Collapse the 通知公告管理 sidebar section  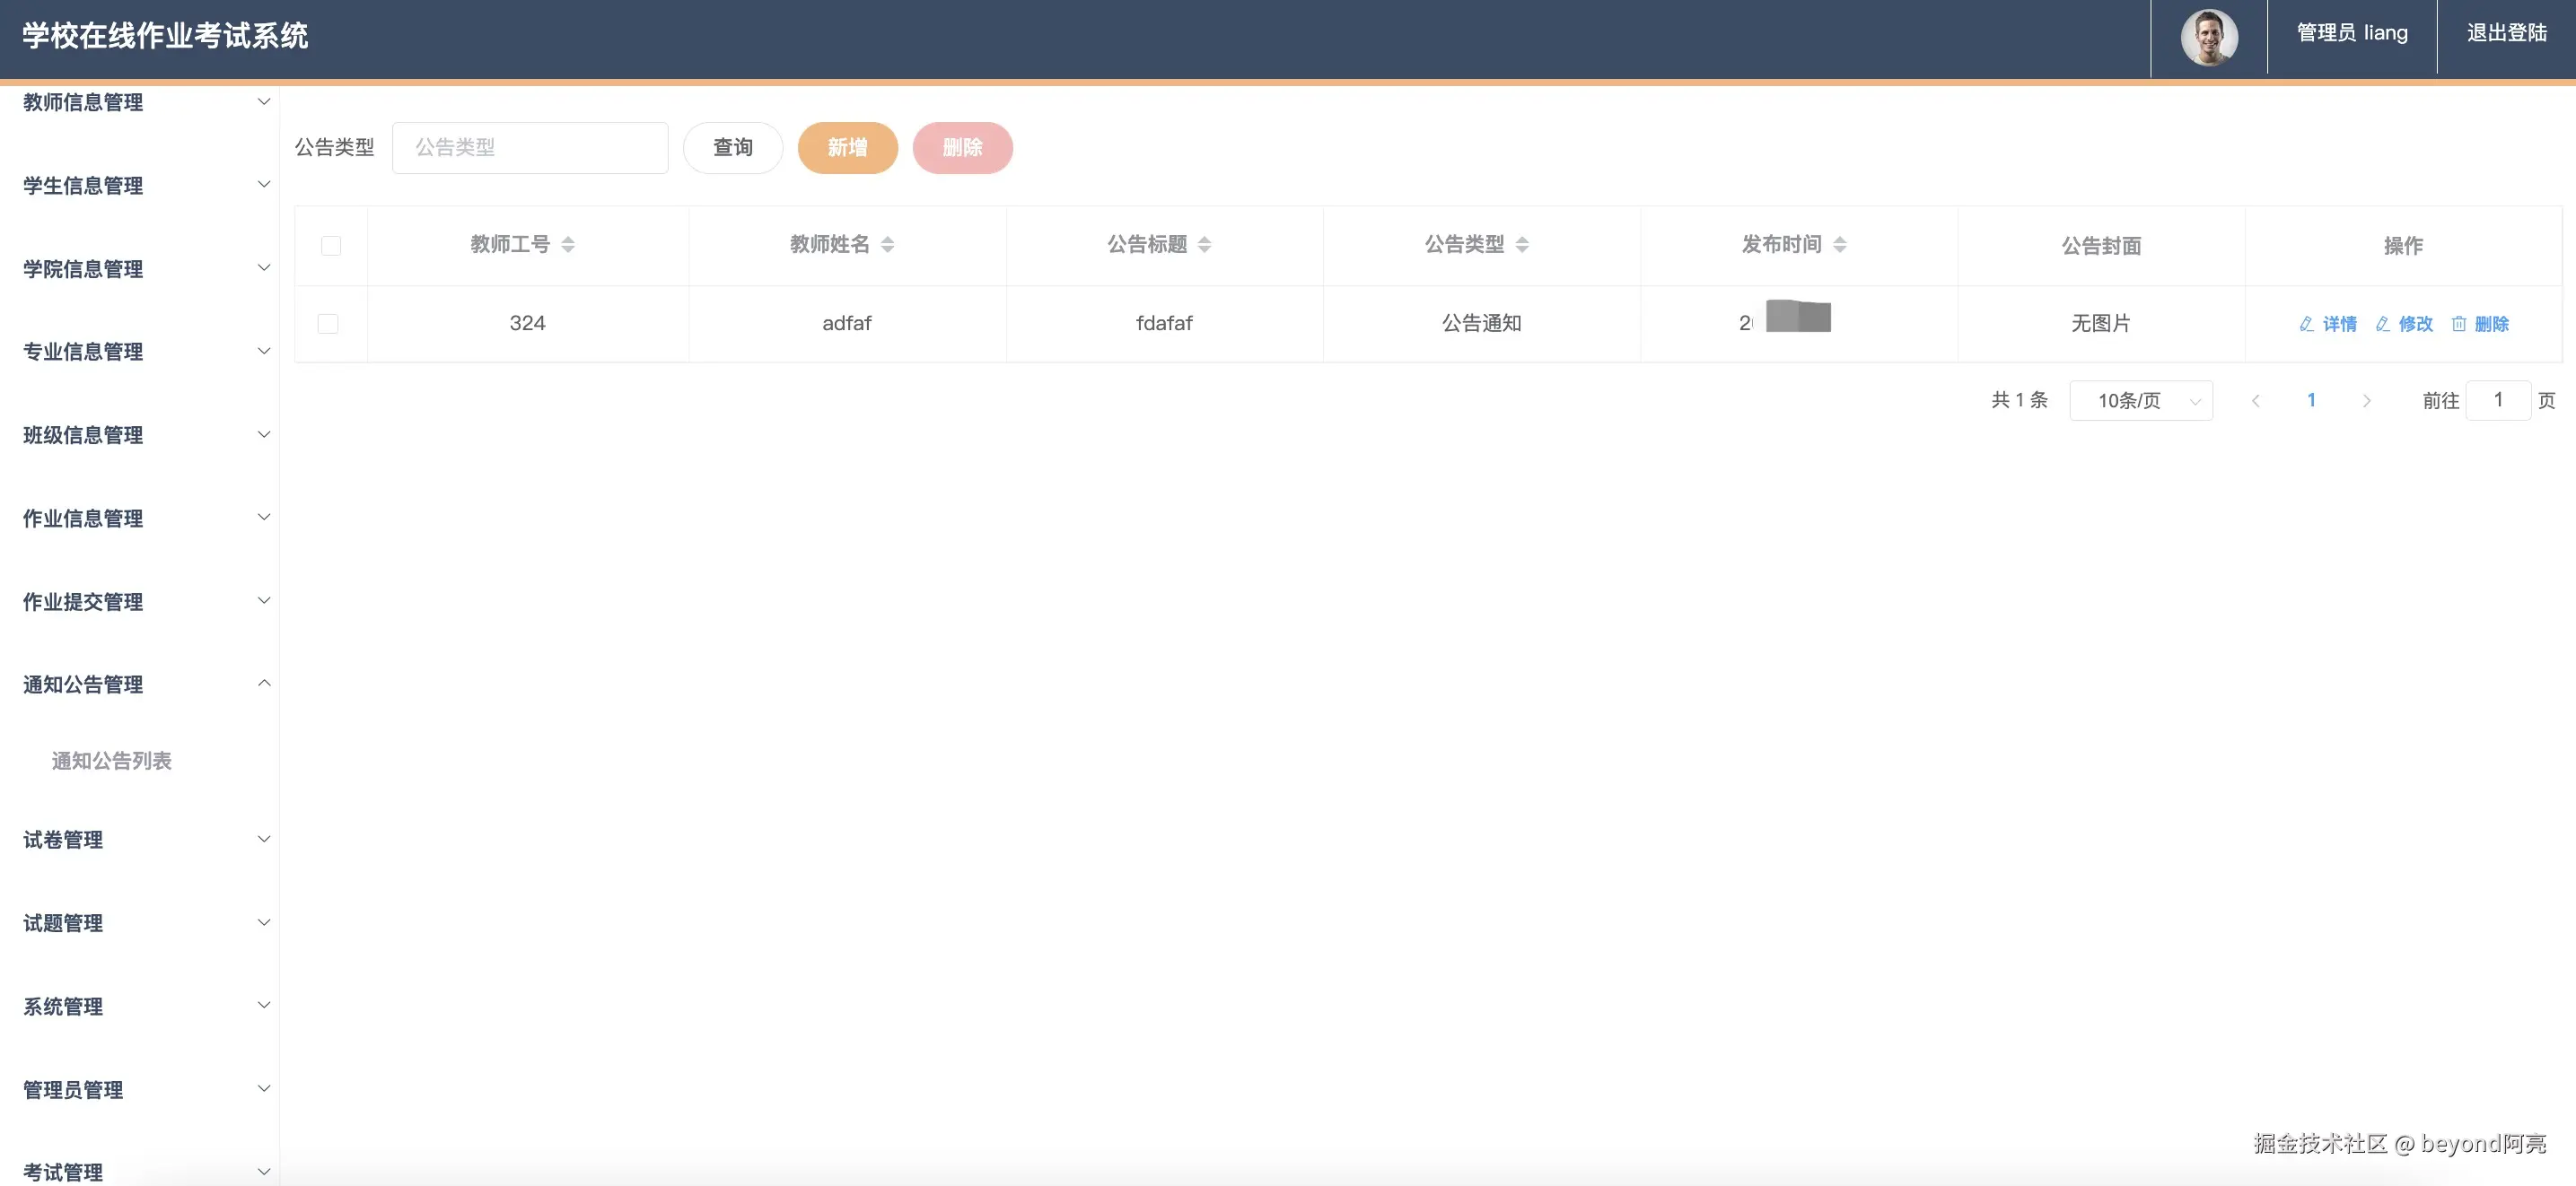pos(142,684)
